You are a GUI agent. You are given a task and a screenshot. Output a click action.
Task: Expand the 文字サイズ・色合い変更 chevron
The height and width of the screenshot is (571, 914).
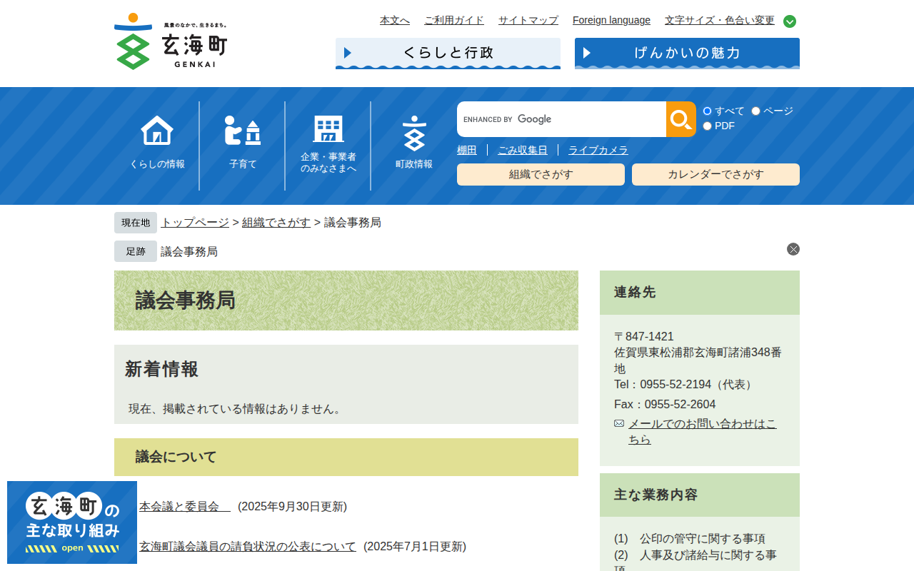(x=789, y=21)
